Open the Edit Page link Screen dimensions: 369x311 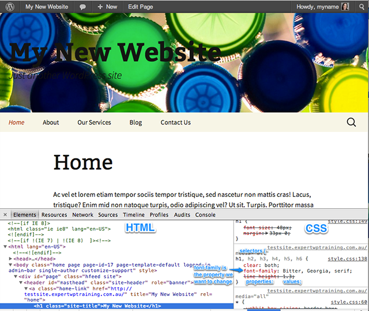[x=141, y=6]
